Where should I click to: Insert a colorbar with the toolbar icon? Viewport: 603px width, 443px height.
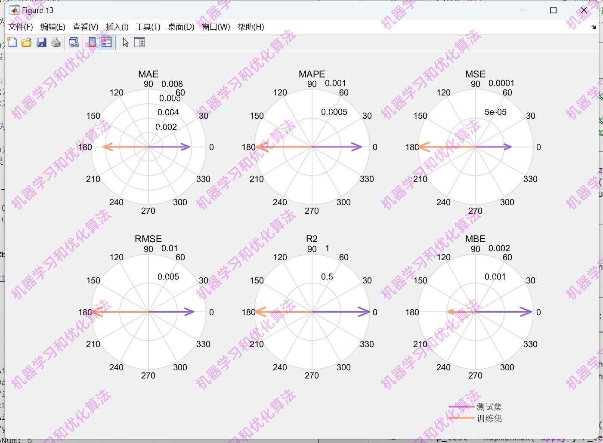click(92, 42)
